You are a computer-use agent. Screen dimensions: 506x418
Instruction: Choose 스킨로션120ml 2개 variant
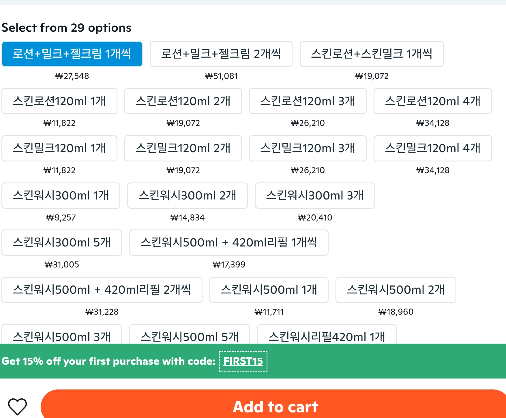tap(183, 101)
